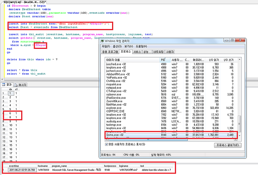Viewport: 258px width, 175px height.
Task: Sort by the 메모리 column header
Action: tap(198, 60)
